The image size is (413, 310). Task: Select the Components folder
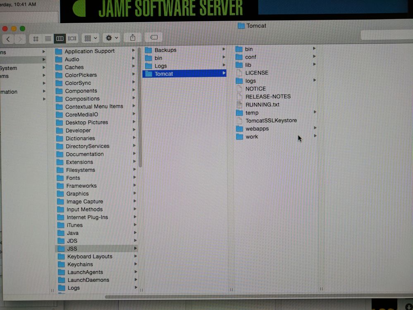click(81, 91)
